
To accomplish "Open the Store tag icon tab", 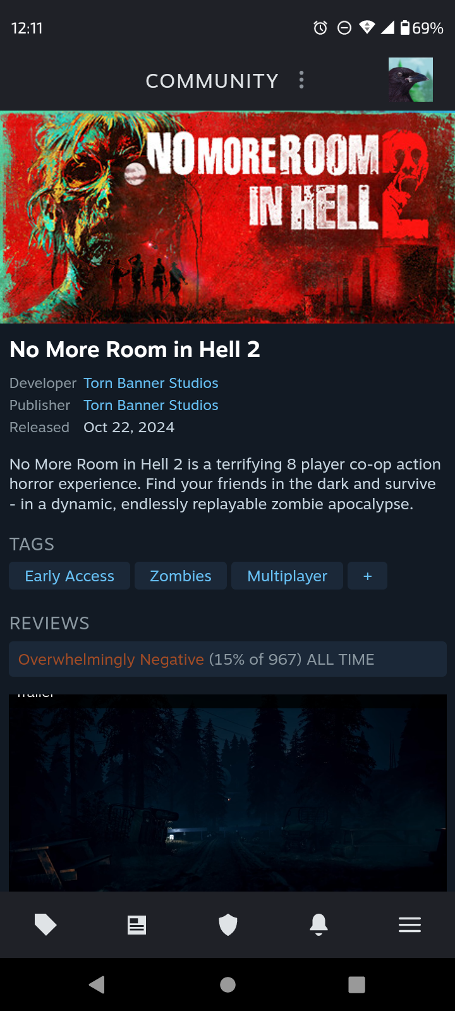I will click(x=45, y=925).
